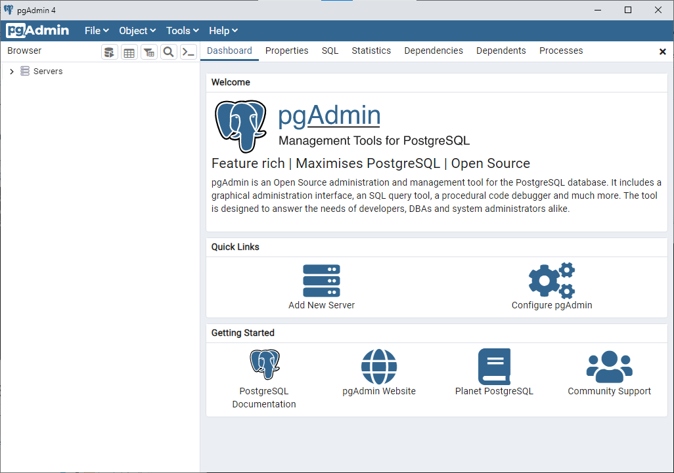Click the Filtered Rows icon
The height and width of the screenshot is (473, 674).
click(x=149, y=52)
